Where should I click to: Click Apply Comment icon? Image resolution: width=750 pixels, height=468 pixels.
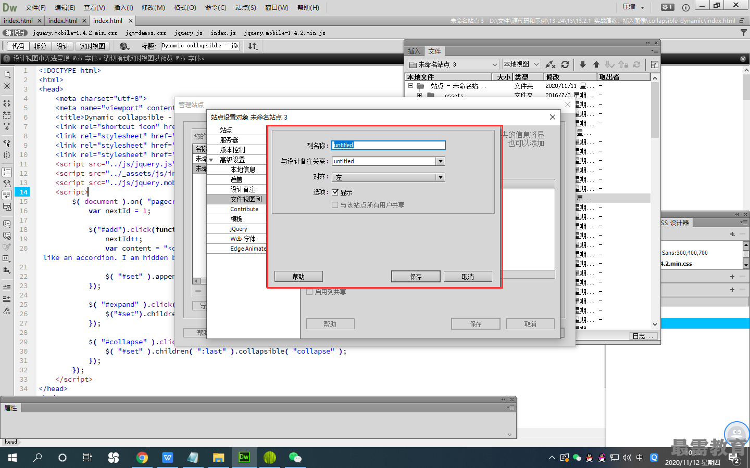coord(7,224)
